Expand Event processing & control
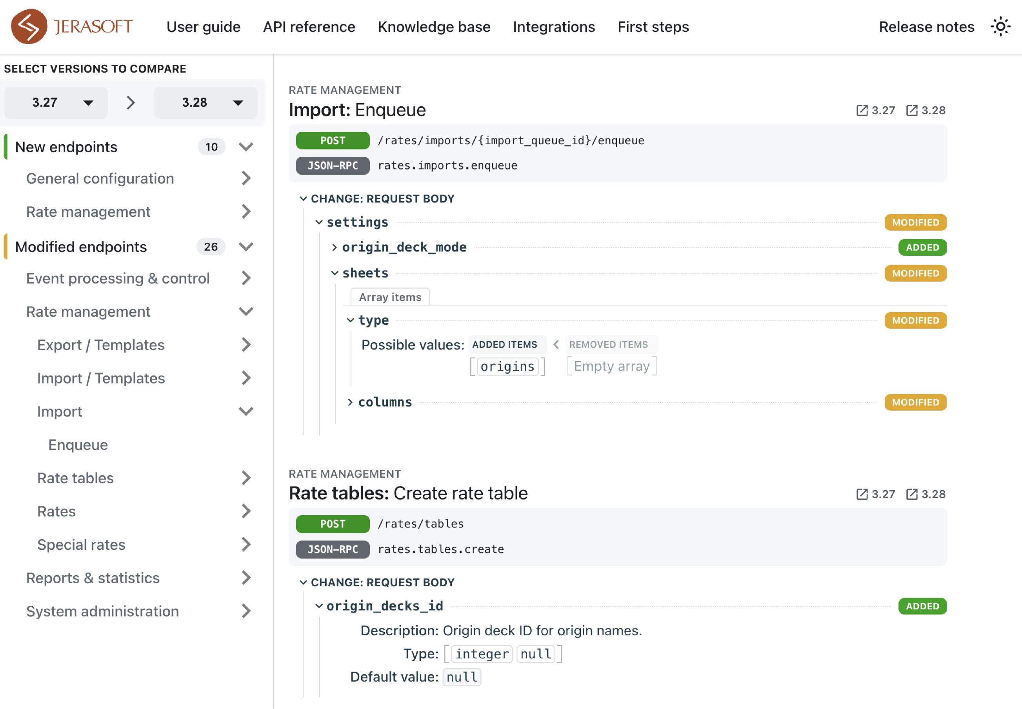 point(246,278)
